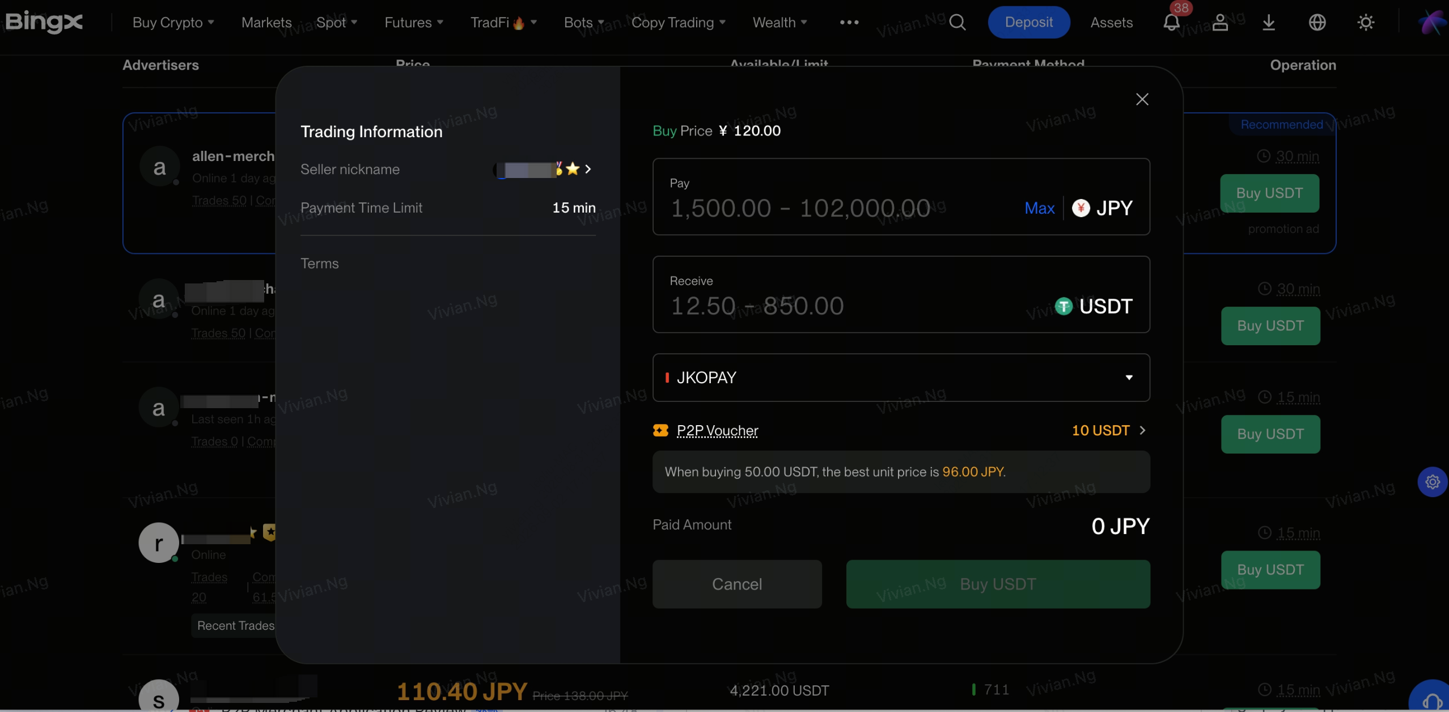Focus the Receive USDT input field

pos(901,294)
